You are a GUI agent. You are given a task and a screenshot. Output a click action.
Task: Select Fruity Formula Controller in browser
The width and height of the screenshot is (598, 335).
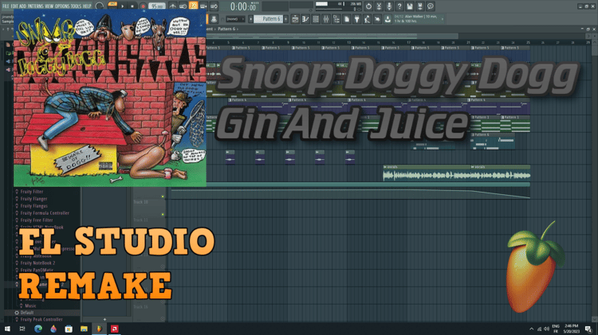pos(45,212)
